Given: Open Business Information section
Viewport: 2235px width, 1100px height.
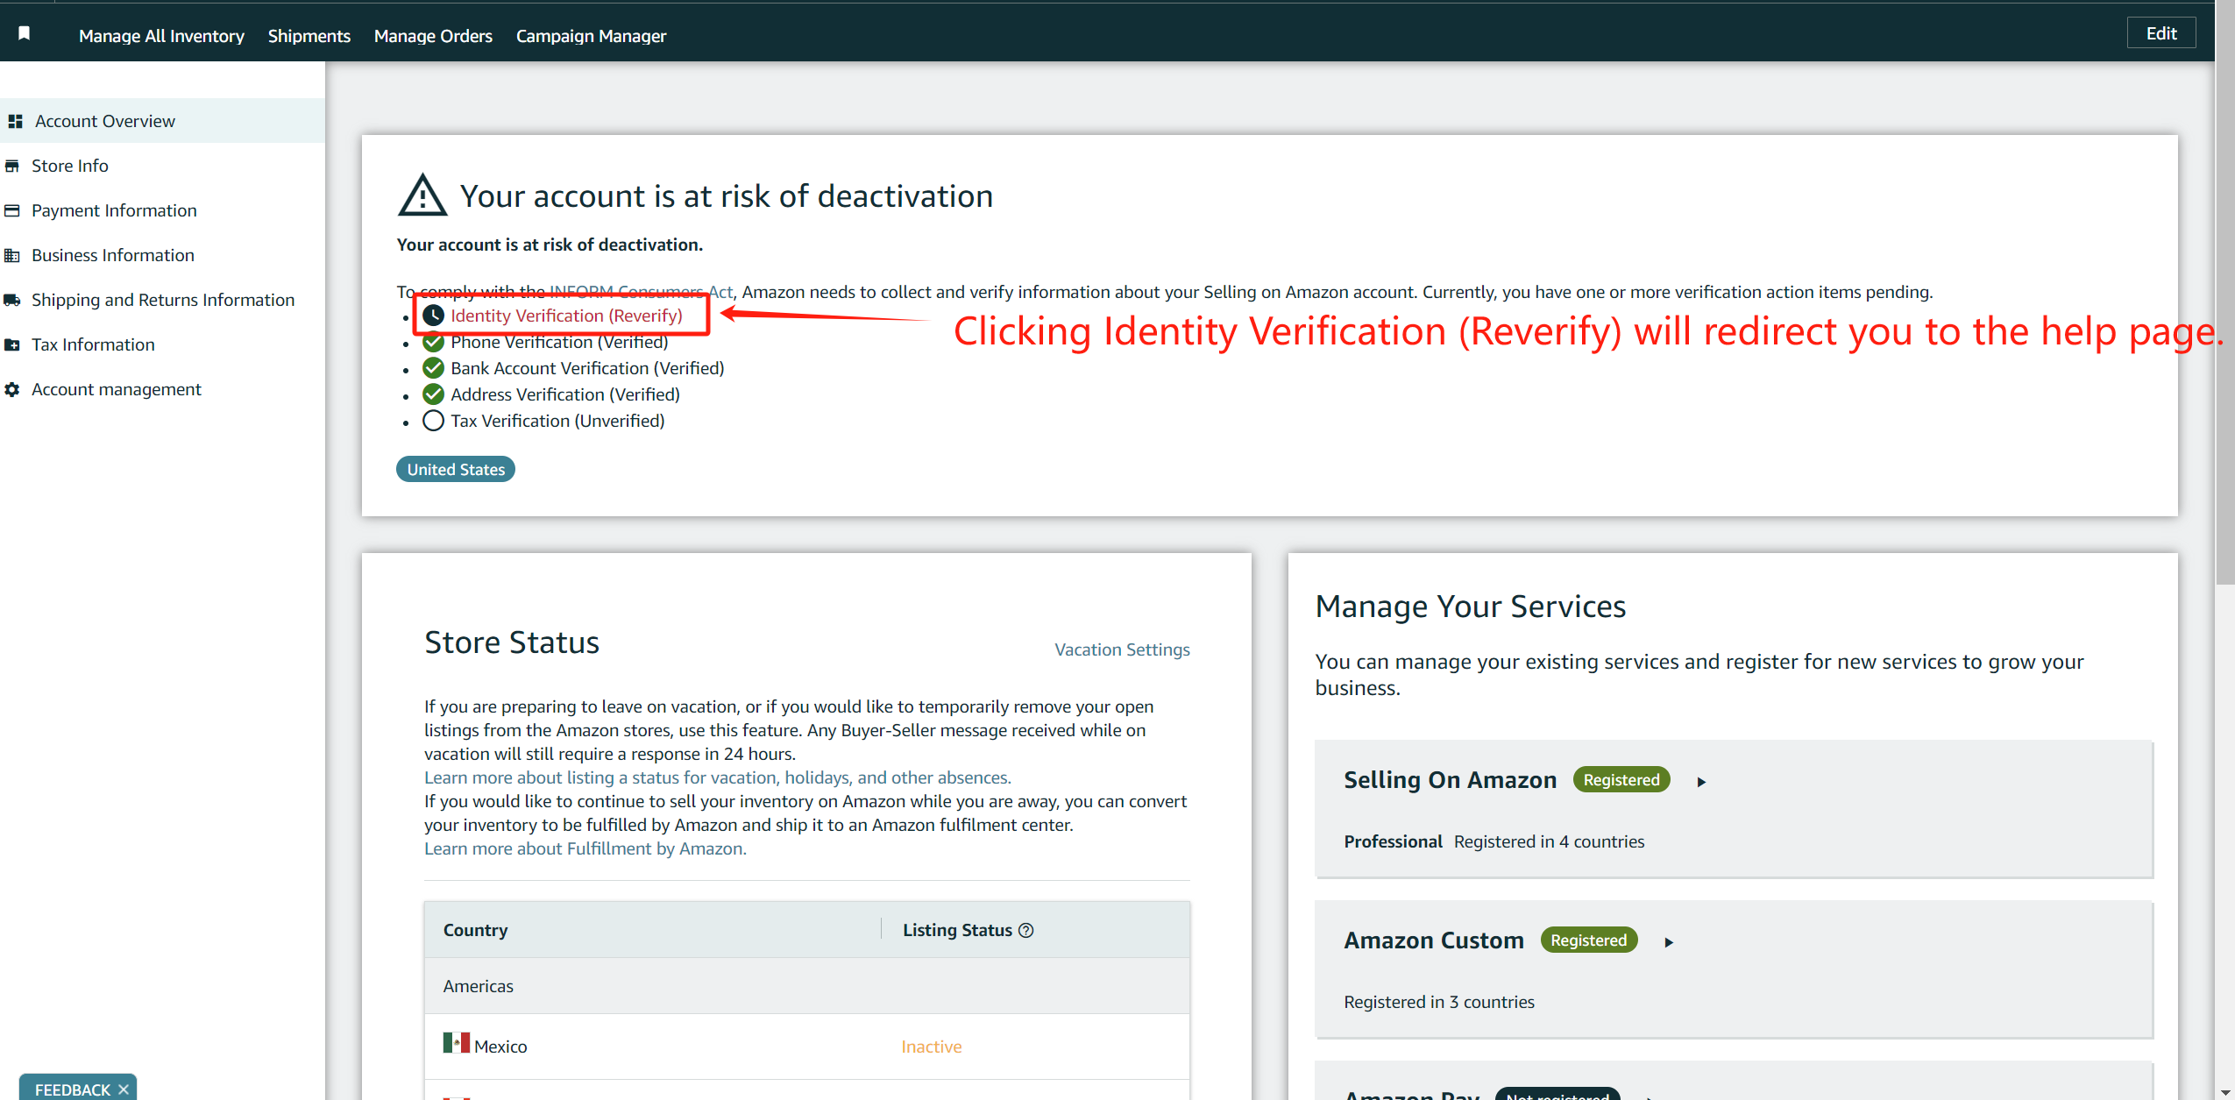Looking at the screenshot, I should [x=113, y=255].
